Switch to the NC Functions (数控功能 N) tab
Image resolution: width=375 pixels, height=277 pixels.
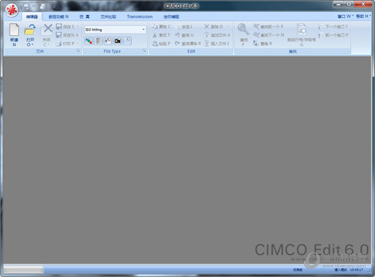[59, 17]
